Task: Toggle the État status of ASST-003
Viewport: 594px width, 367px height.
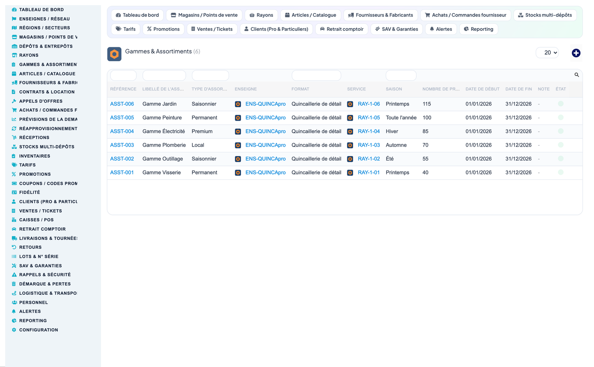Action: (x=561, y=145)
